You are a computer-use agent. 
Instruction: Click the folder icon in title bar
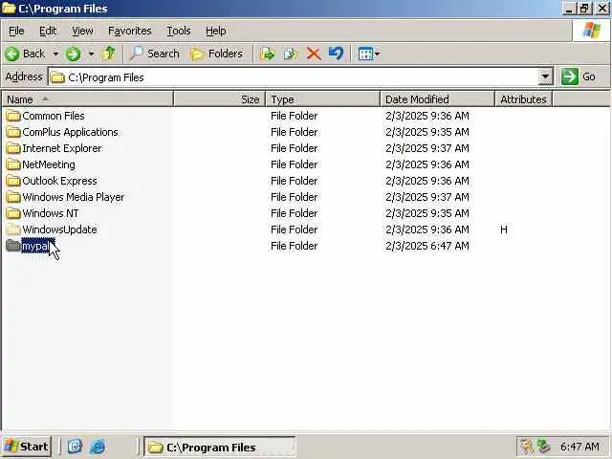click(x=9, y=9)
